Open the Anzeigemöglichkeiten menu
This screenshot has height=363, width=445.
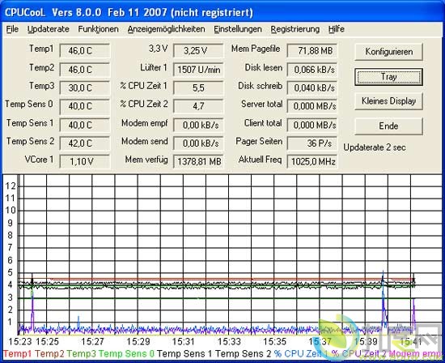166,29
